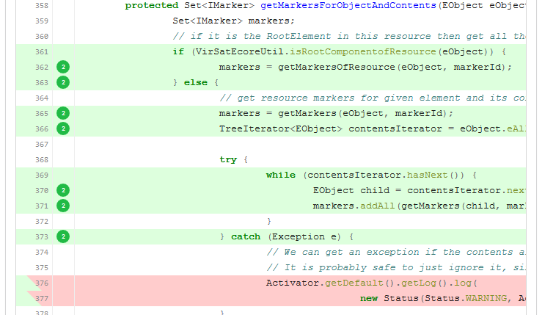Click the 'while' keyword on line 369

click(281, 175)
